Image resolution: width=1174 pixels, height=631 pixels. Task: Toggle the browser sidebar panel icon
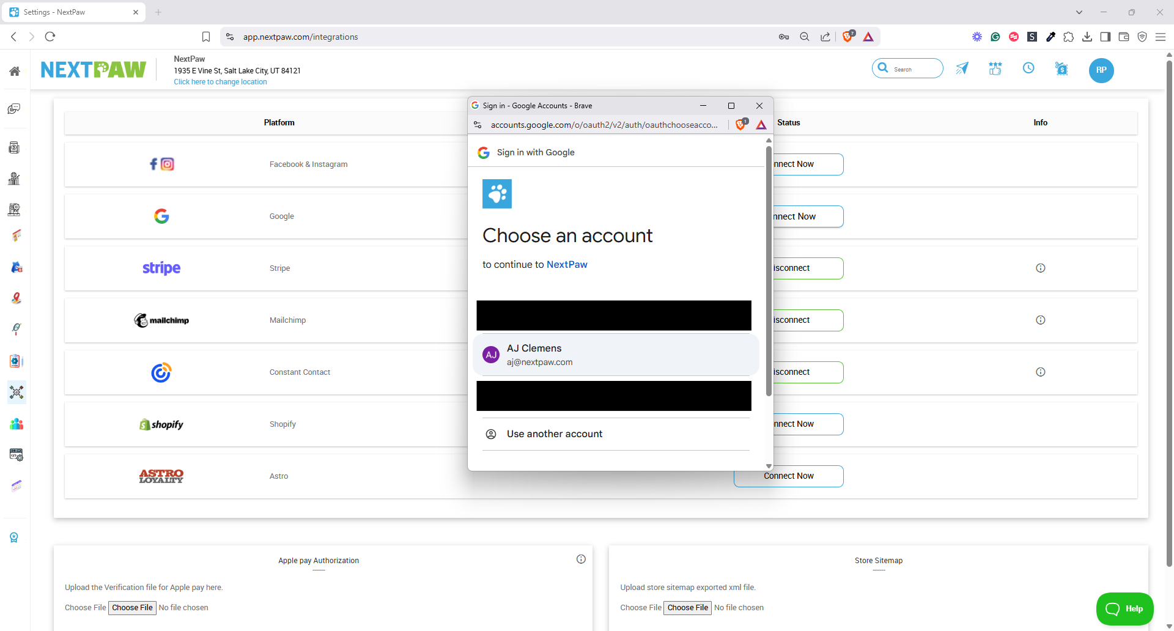point(1106,37)
